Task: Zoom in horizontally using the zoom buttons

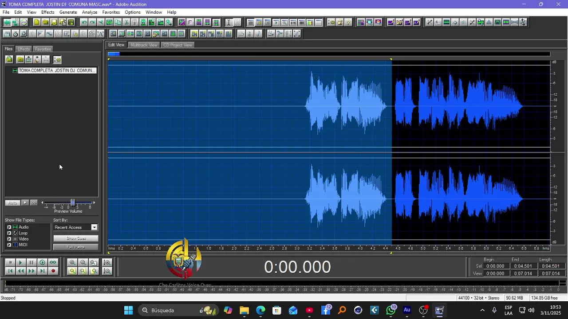Action: click(x=72, y=262)
